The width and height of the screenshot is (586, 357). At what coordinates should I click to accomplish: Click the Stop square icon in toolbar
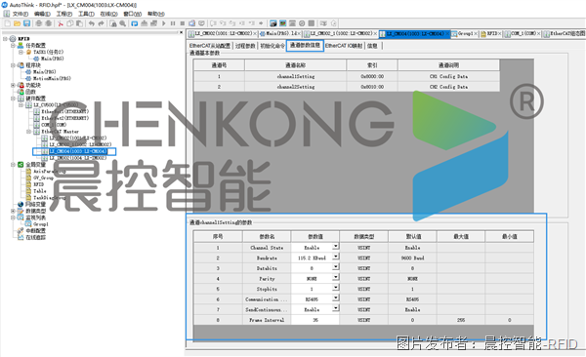click(183, 23)
